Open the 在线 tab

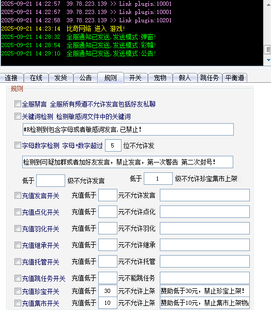click(x=36, y=78)
